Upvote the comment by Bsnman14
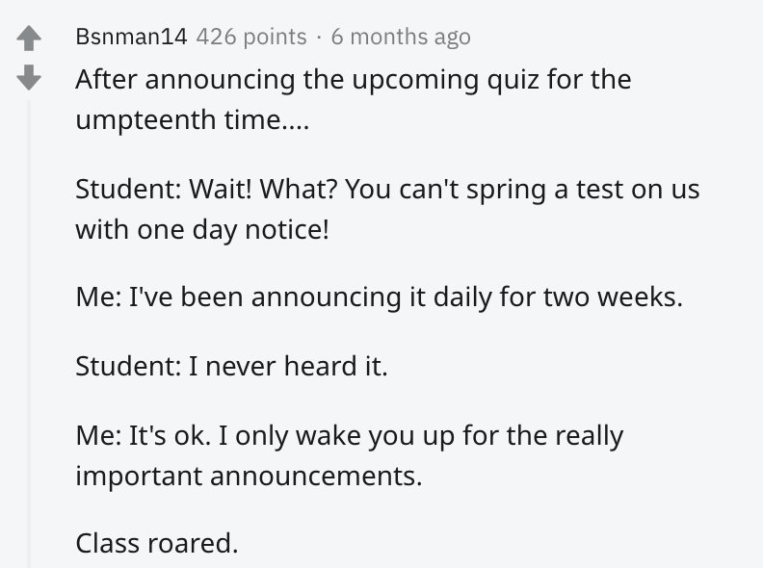This screenshot has width=763, height=568. coord(29,38)
